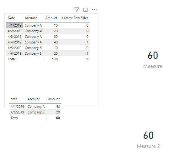
Task: Sort by upper table Account header
Action: coord(31,18)
